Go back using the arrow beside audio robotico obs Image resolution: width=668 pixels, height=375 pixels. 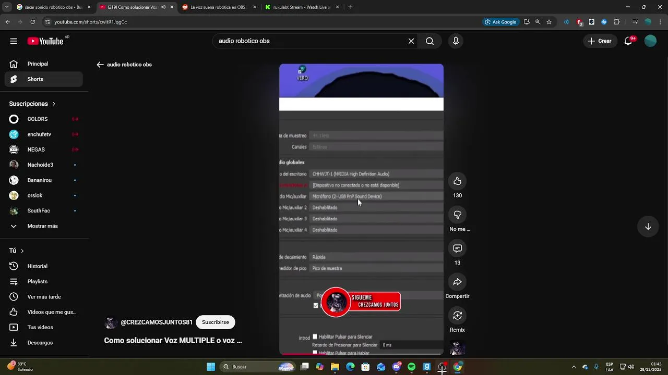tap(100, 65)
